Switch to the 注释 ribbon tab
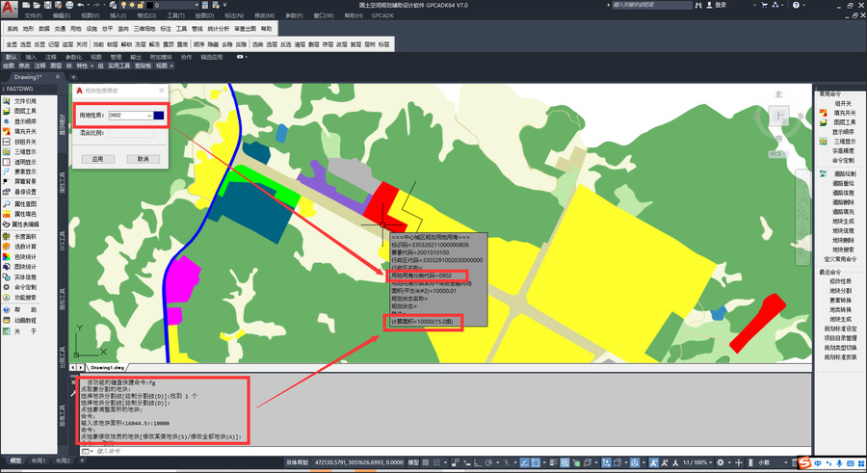867x473 pixels. pyautogui.click(x=51, y=57)
